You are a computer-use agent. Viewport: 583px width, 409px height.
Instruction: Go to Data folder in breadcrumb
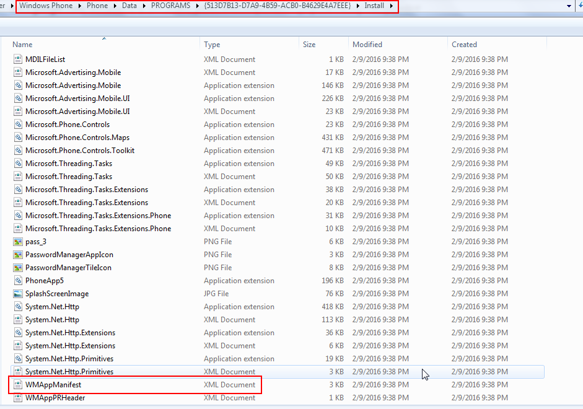[129, 6]
